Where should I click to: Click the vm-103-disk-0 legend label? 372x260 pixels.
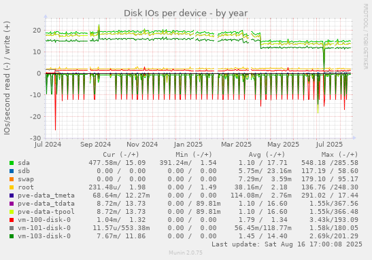(44, 236)
